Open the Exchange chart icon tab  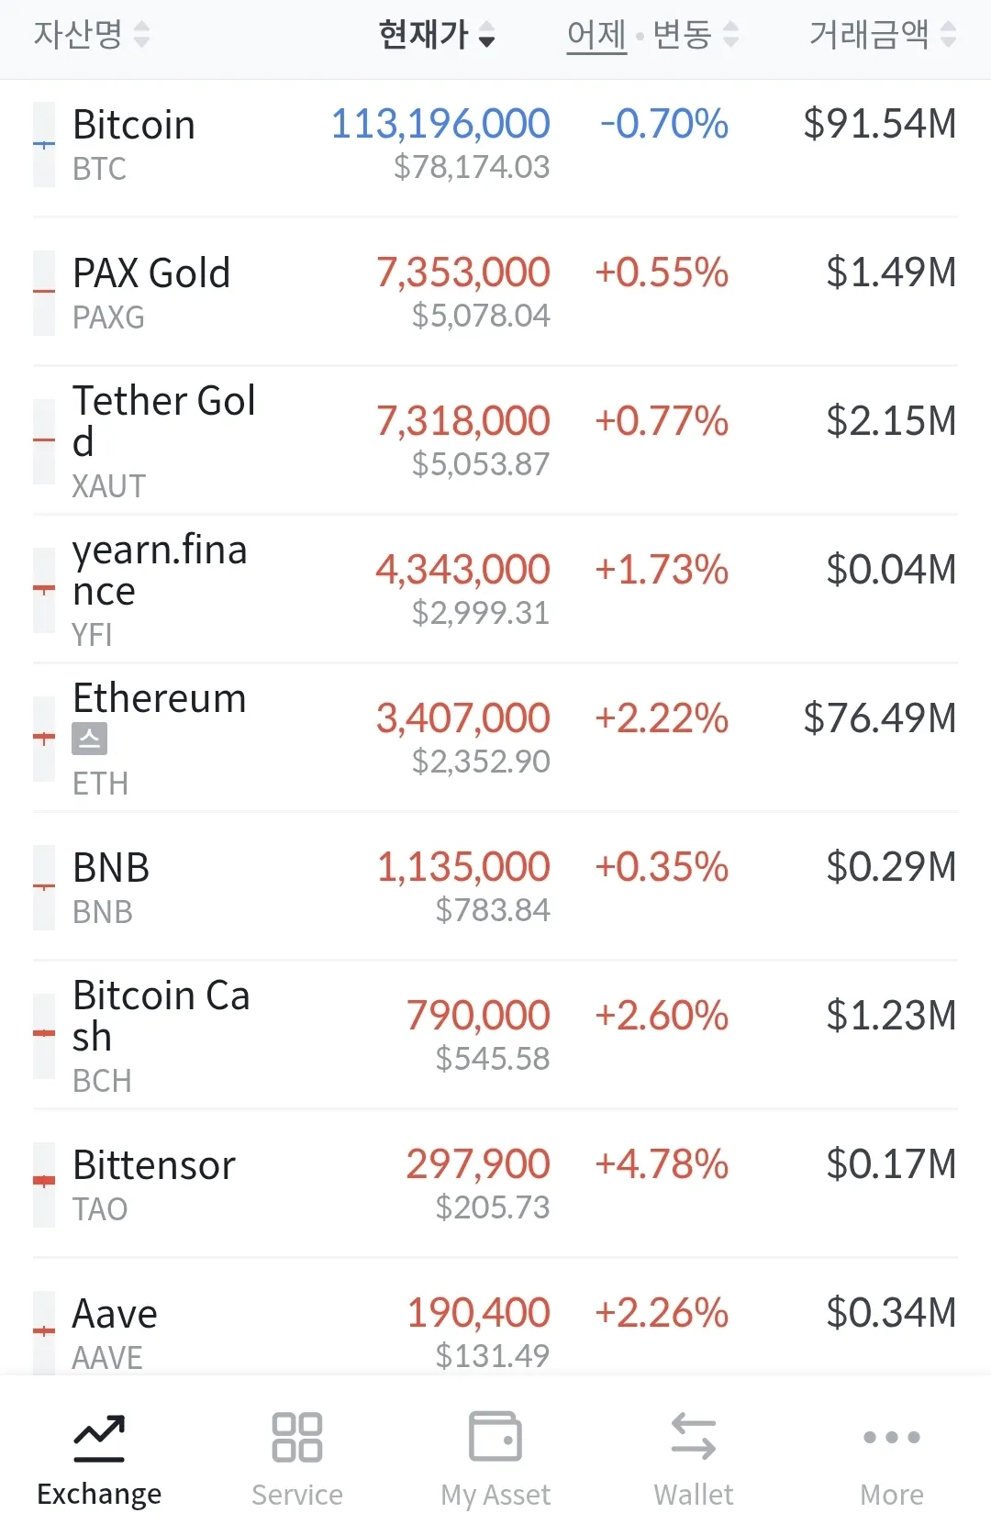coord(99,1438)
